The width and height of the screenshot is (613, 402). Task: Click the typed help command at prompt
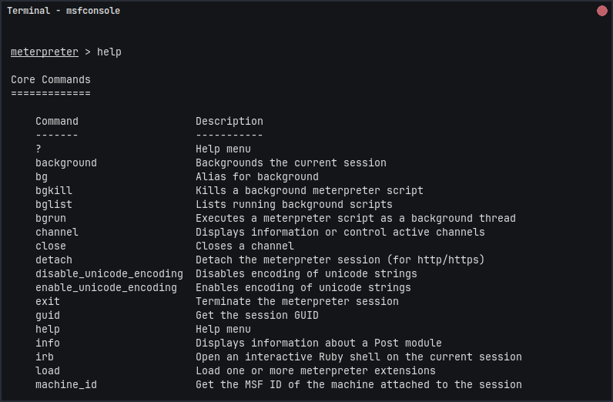point(109,52)
